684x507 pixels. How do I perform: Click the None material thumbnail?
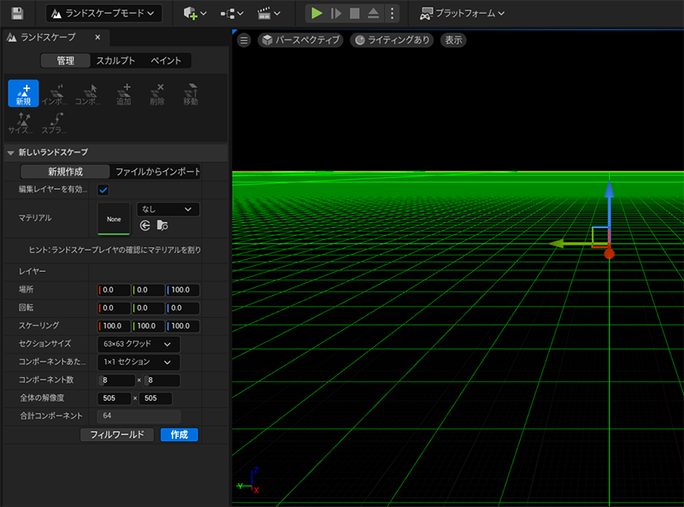tap(114, 218)
